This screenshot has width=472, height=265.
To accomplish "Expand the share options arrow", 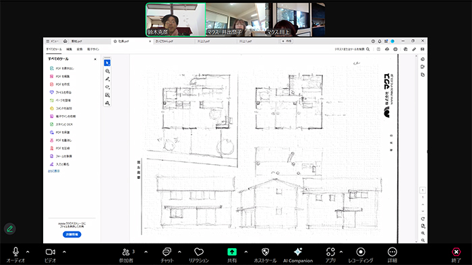I will pyautogui.click(x=246, y=252).
